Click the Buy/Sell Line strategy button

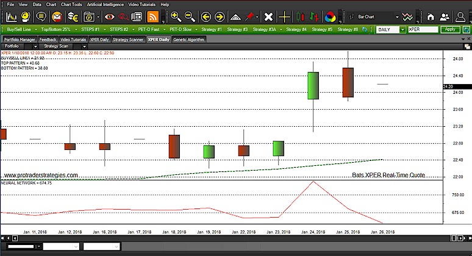click(x=20, y=29)
